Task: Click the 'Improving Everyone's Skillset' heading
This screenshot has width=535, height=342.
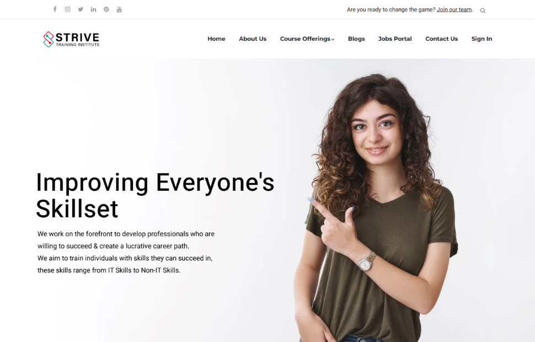Action: point(155,195)
